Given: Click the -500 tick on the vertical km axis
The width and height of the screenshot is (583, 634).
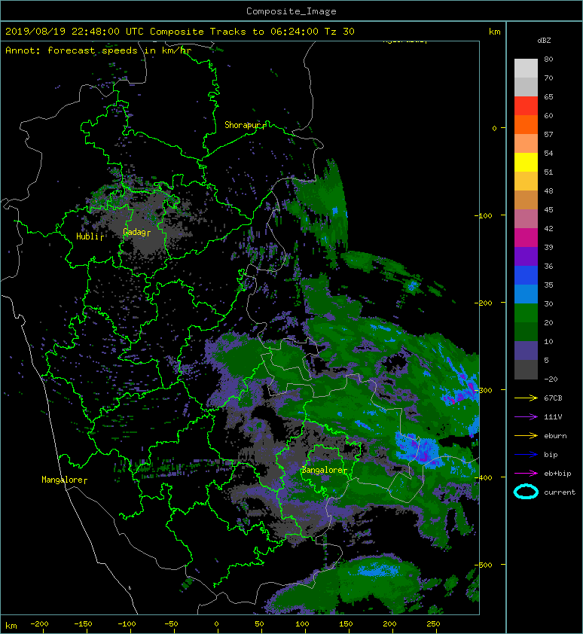Looking at the screenshot, I should [483, 565].
